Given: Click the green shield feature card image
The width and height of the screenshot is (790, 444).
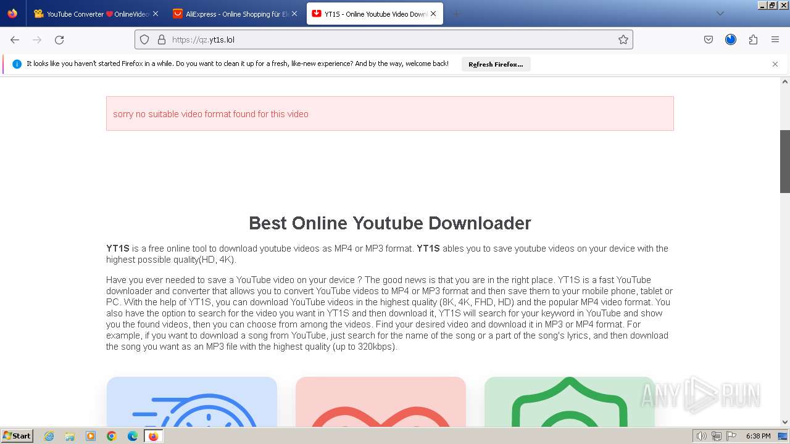Looking at the screenshot, I should click(x=570, y=402).
